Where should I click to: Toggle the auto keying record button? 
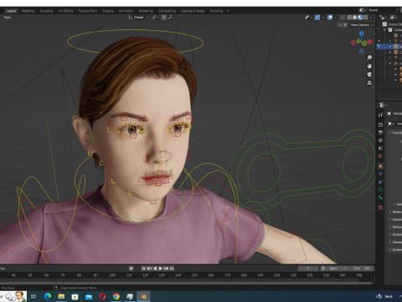pos(131,268)
